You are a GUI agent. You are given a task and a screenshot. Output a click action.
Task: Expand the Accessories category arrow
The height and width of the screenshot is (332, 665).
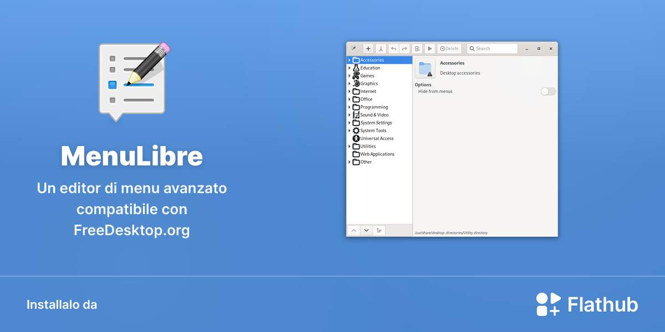click(349, 60)
